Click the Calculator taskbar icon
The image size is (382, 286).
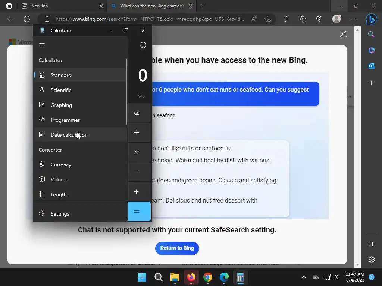click(x=241, y=277)
